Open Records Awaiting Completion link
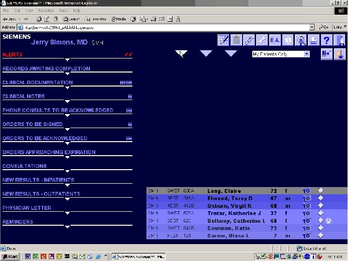348x261 pixels. point(46,69)
